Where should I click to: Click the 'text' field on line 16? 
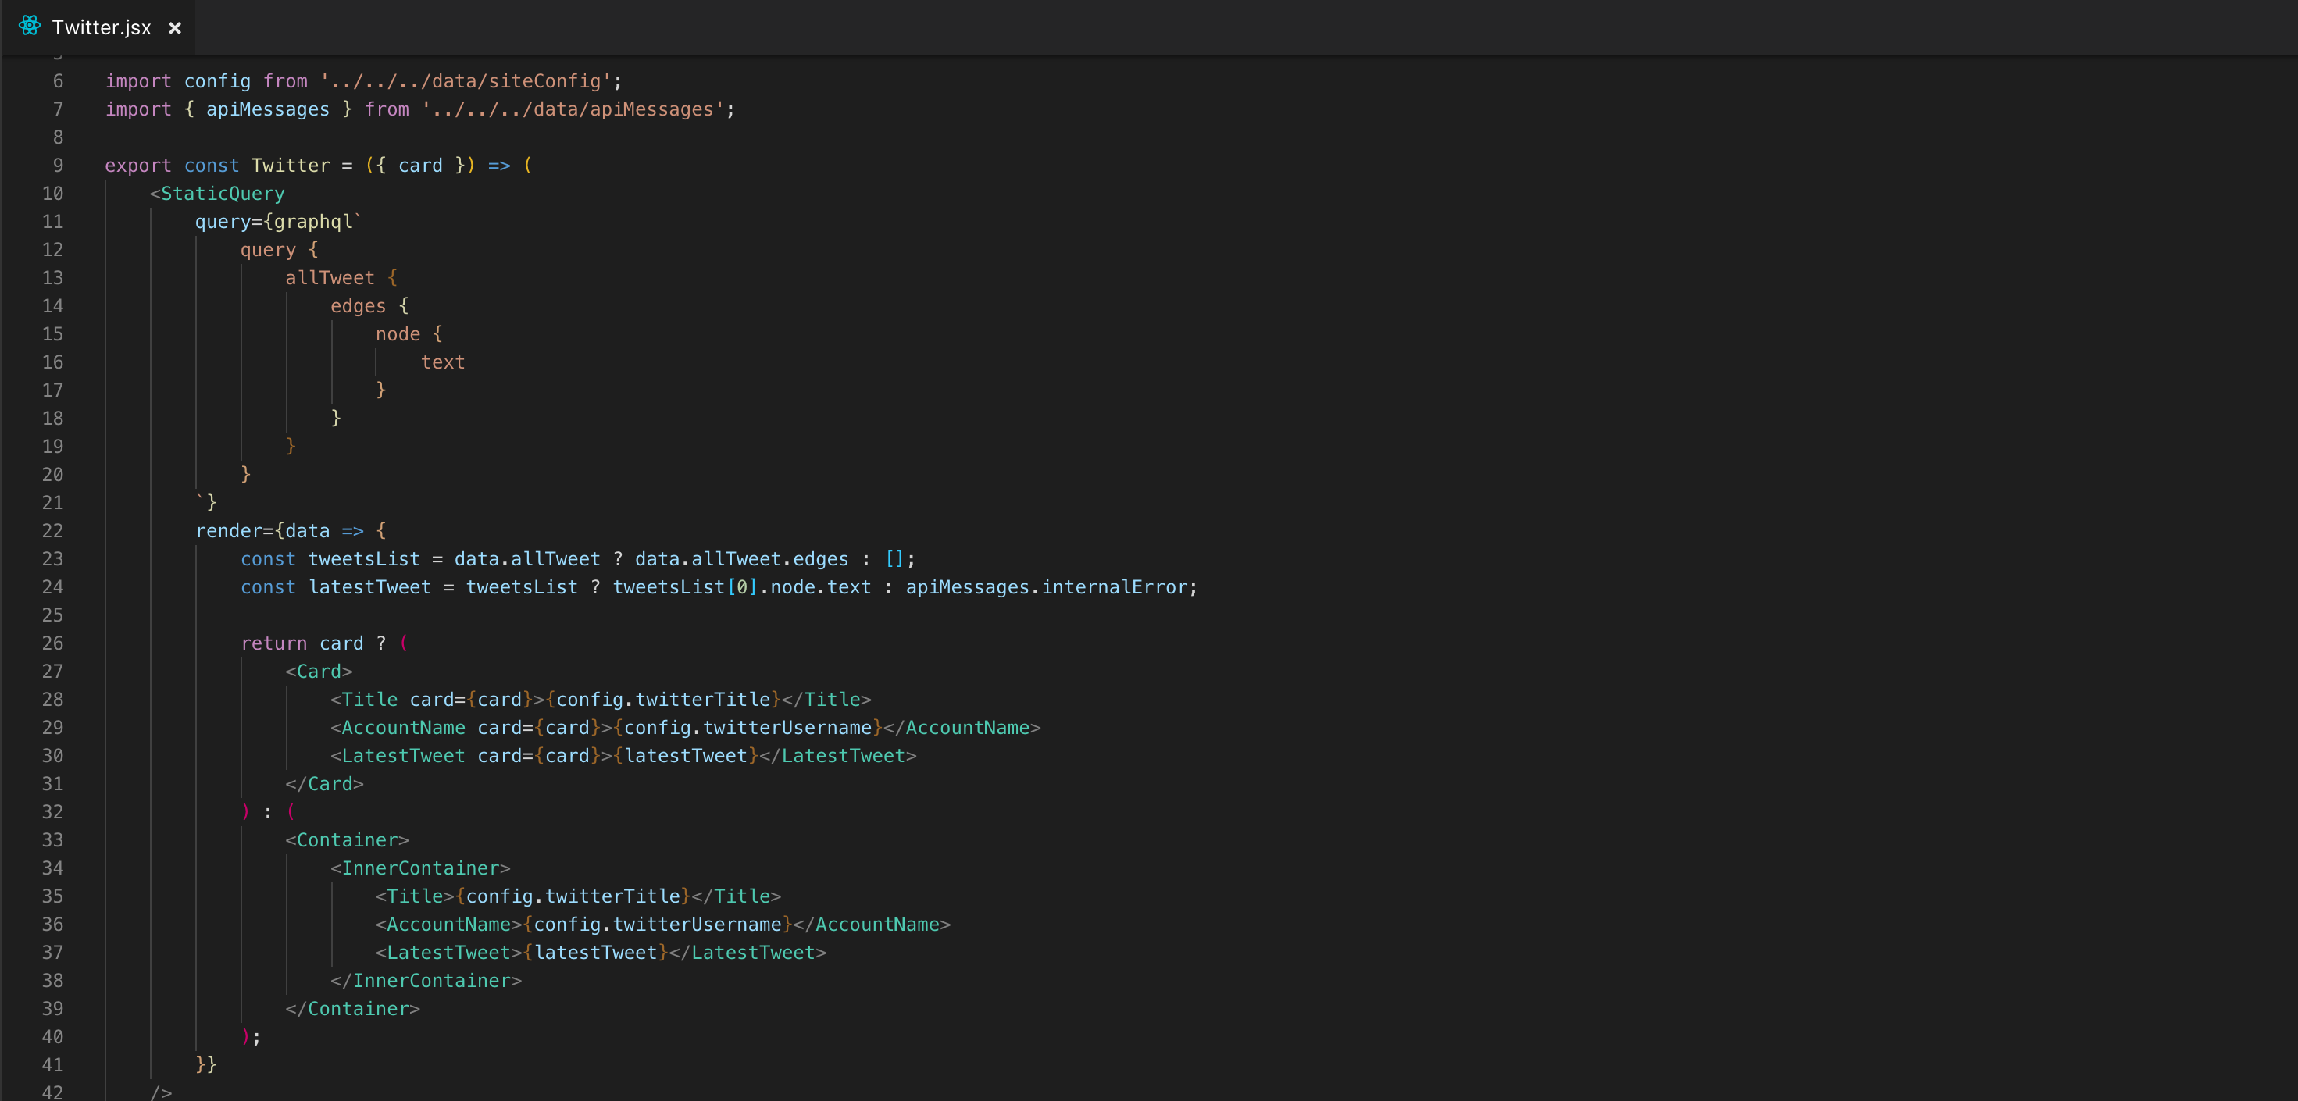[x=442, y=363]
